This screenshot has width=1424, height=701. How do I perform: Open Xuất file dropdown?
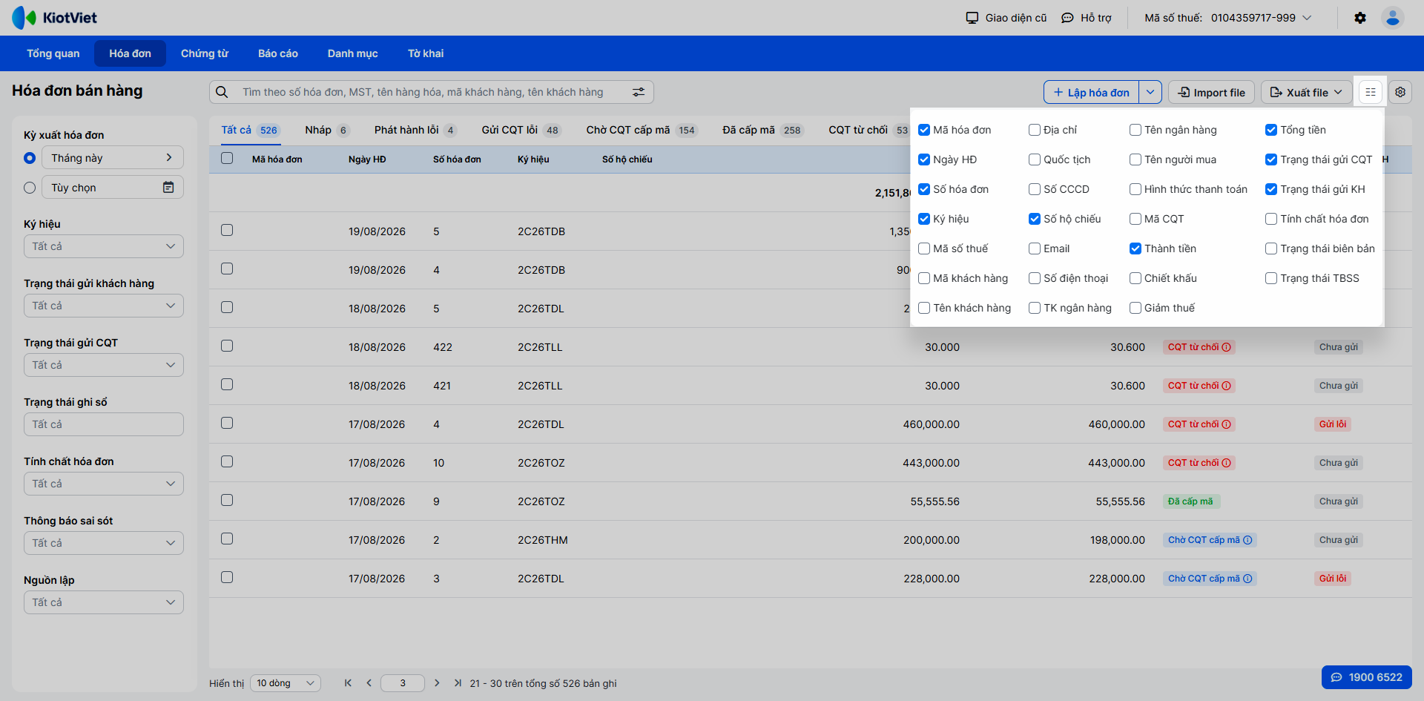point(1307,92)
